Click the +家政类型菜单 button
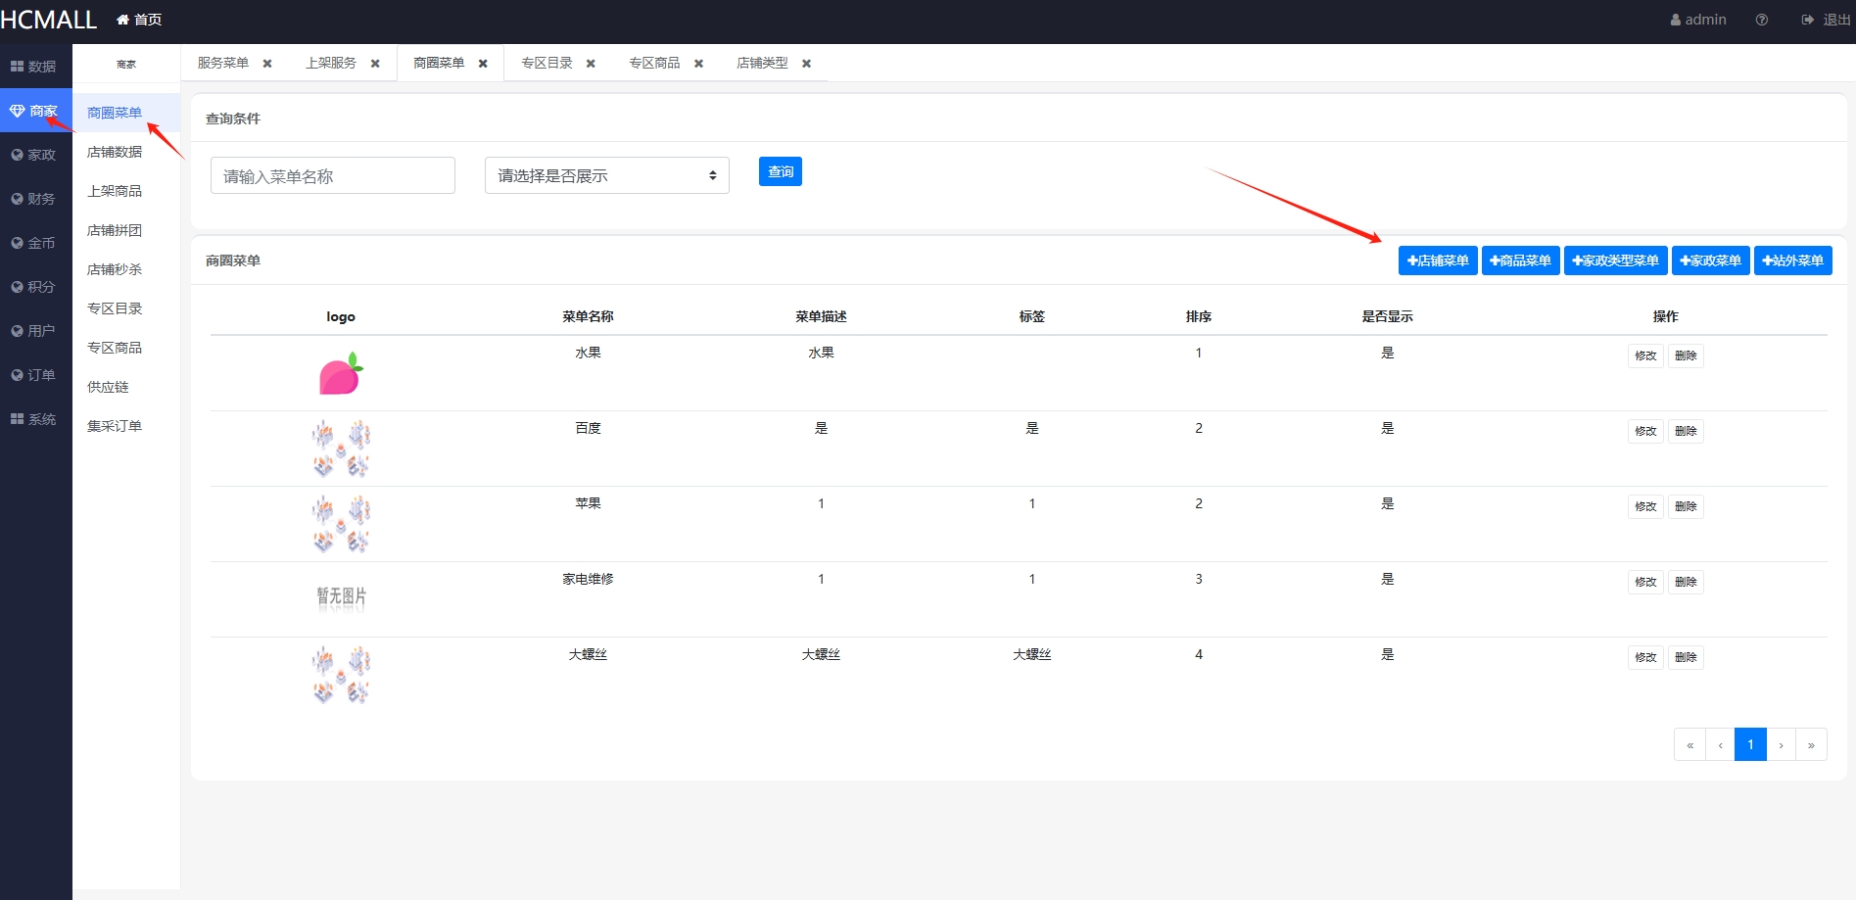This screenshot has width=1856, height=900. point(1615,261)
